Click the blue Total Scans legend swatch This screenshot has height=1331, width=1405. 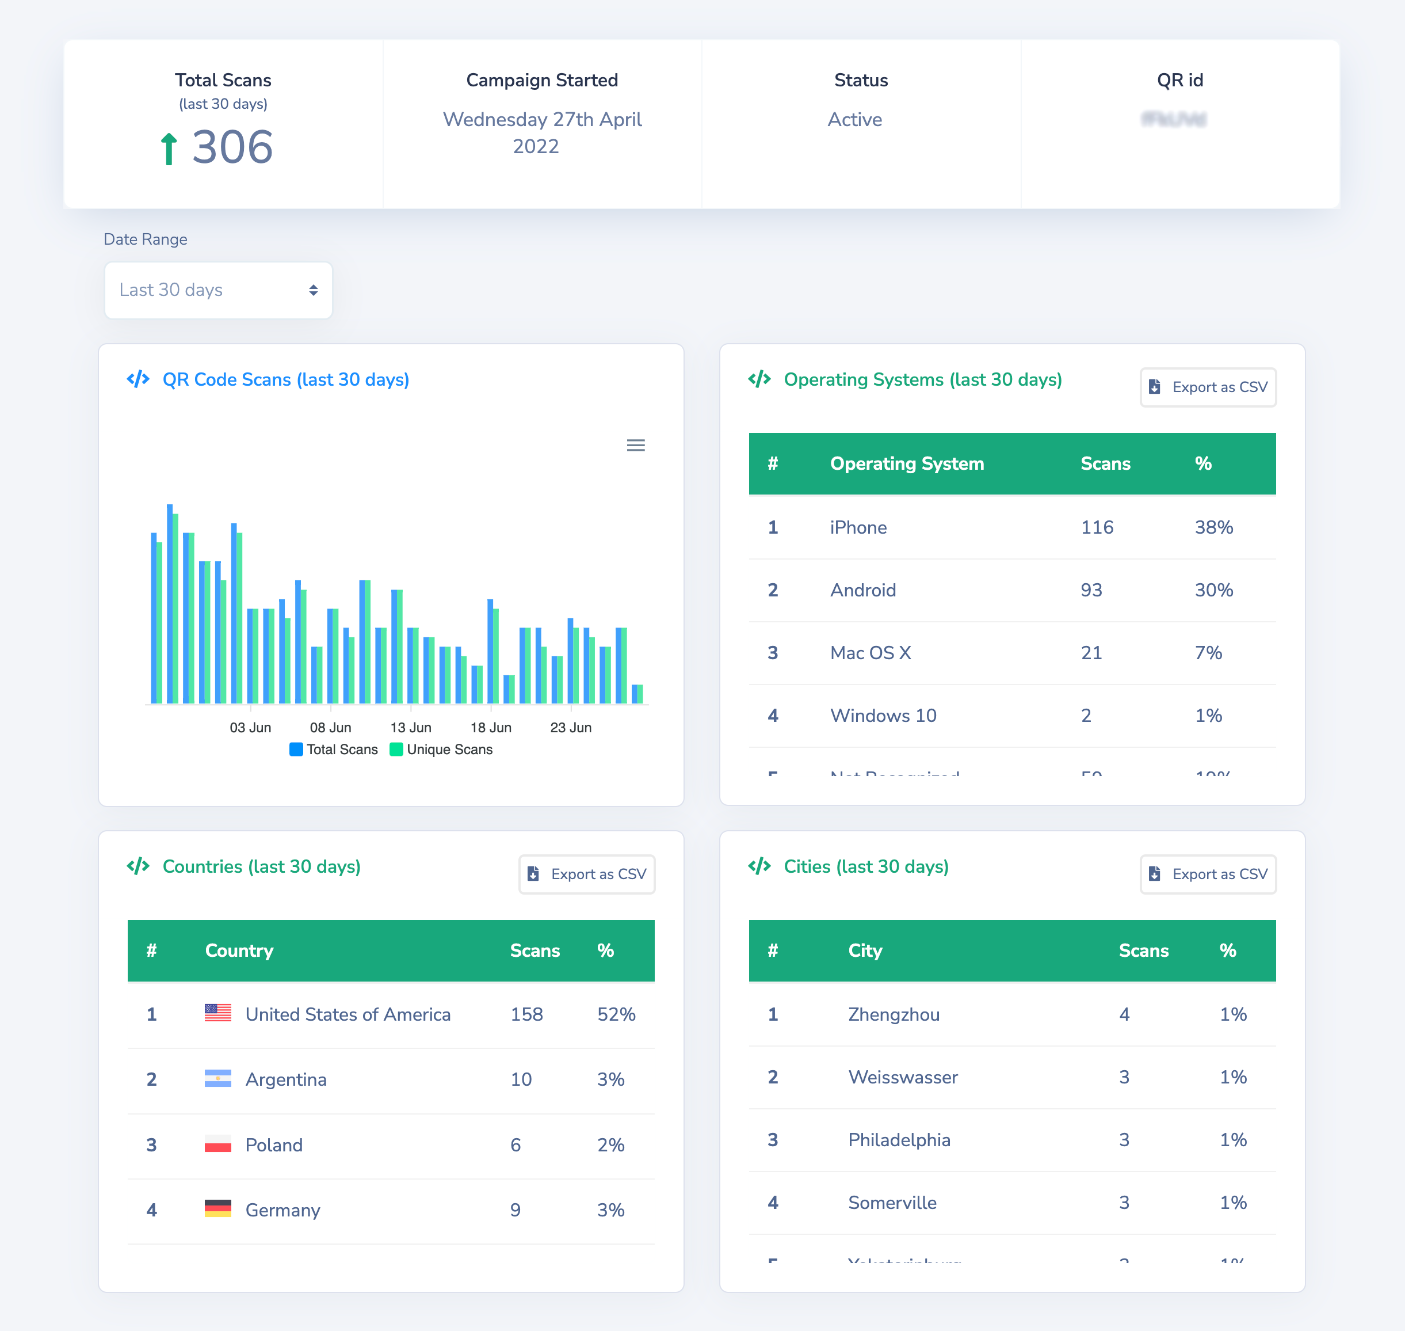pos(296,749)
